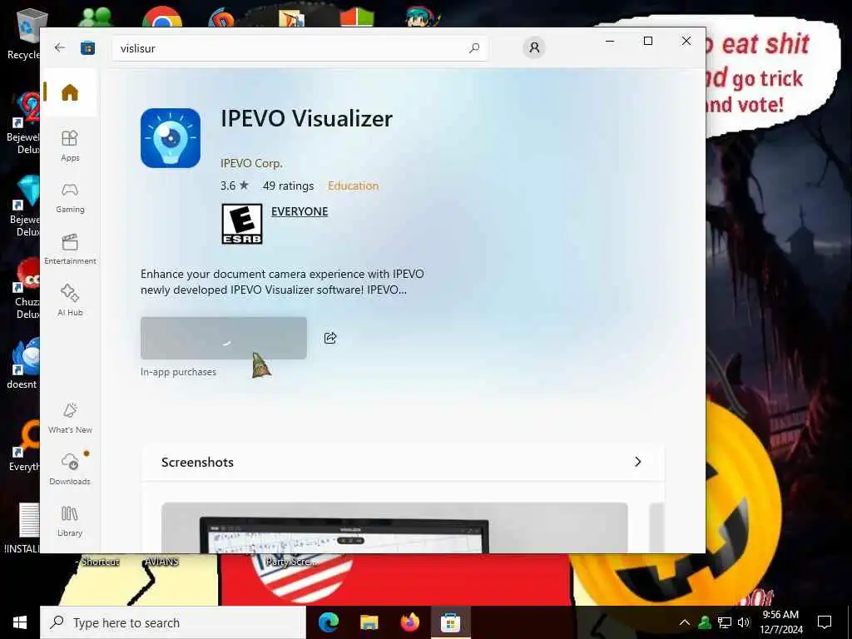
Task: Open the user account profile icon
Action: (x=534, y=47)
